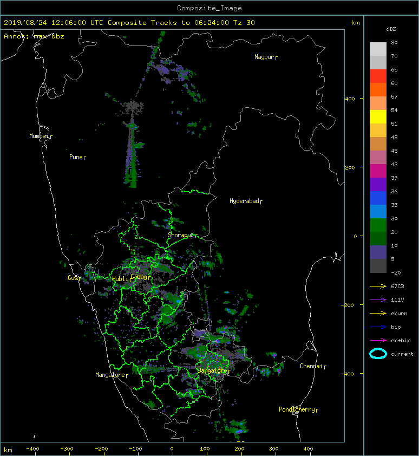Click the eb+bip magenta arrow icon
The height and width of the screenshot is (456, 419).
click(x=378, y=341)
